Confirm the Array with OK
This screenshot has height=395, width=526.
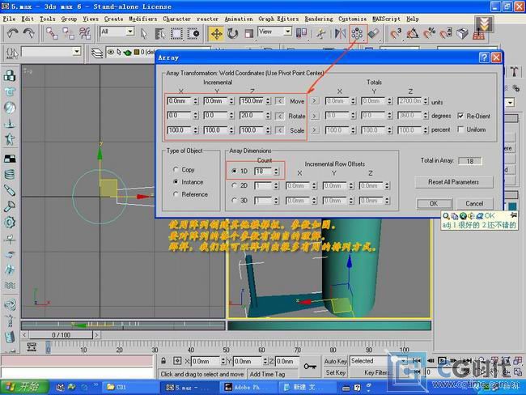point(434,203)
